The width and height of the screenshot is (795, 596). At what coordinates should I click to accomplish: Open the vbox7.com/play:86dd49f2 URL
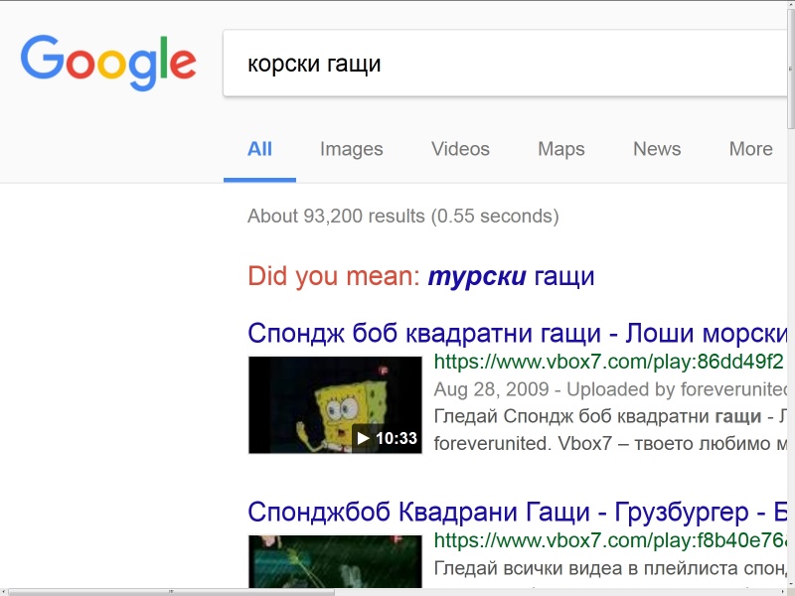point(610,362)
